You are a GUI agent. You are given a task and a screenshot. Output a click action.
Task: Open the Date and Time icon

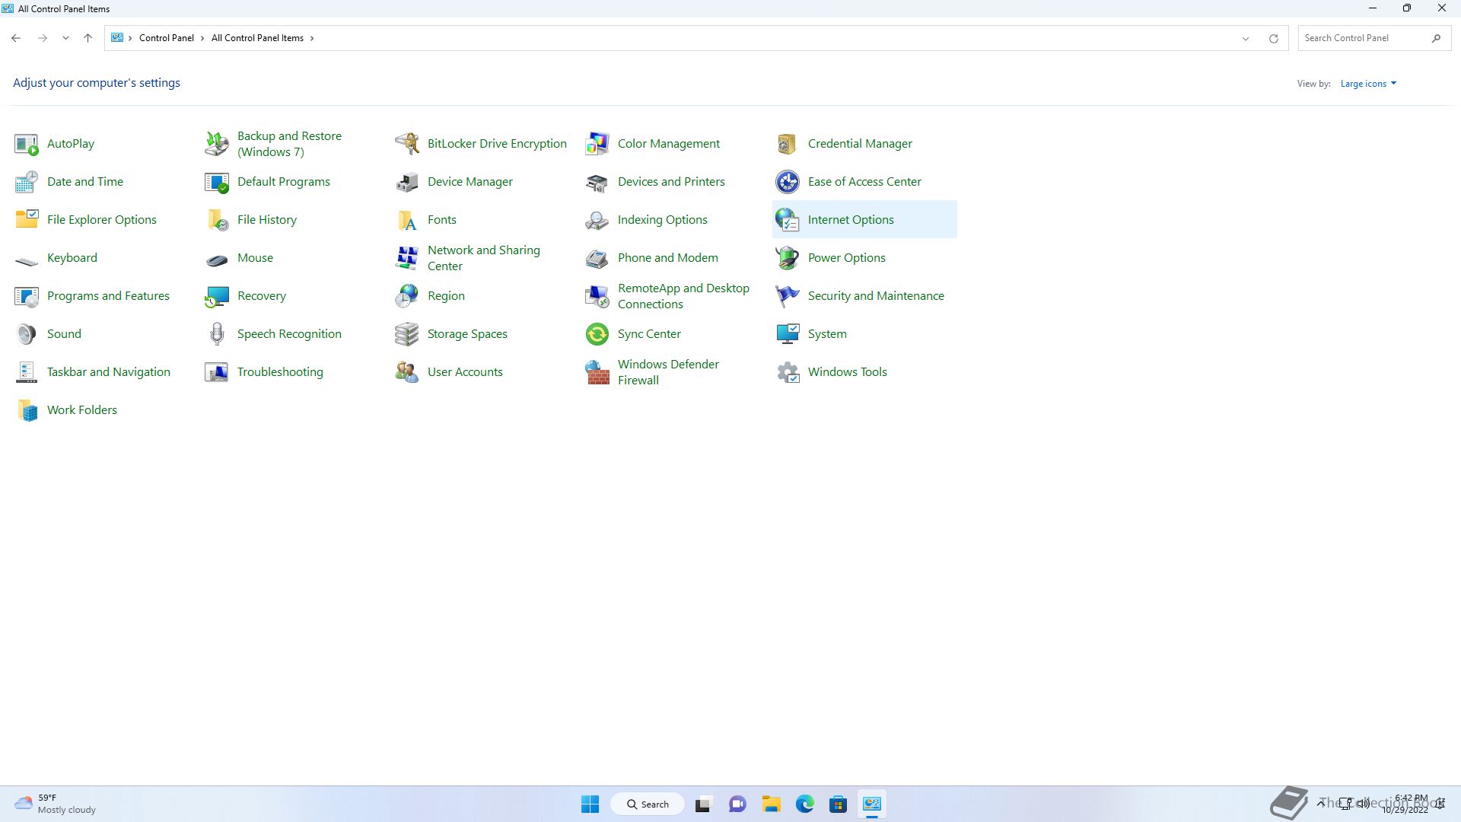pyautogui.click(x=27, y=182)
